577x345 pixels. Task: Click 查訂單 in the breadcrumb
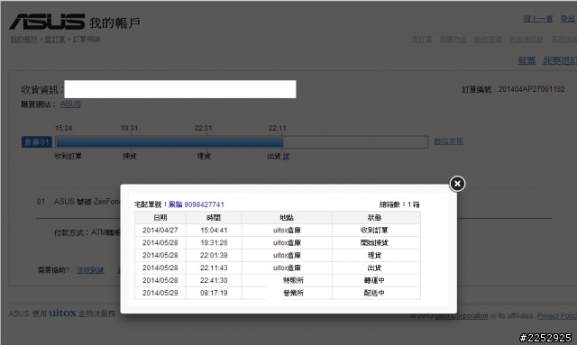point(55,40)
